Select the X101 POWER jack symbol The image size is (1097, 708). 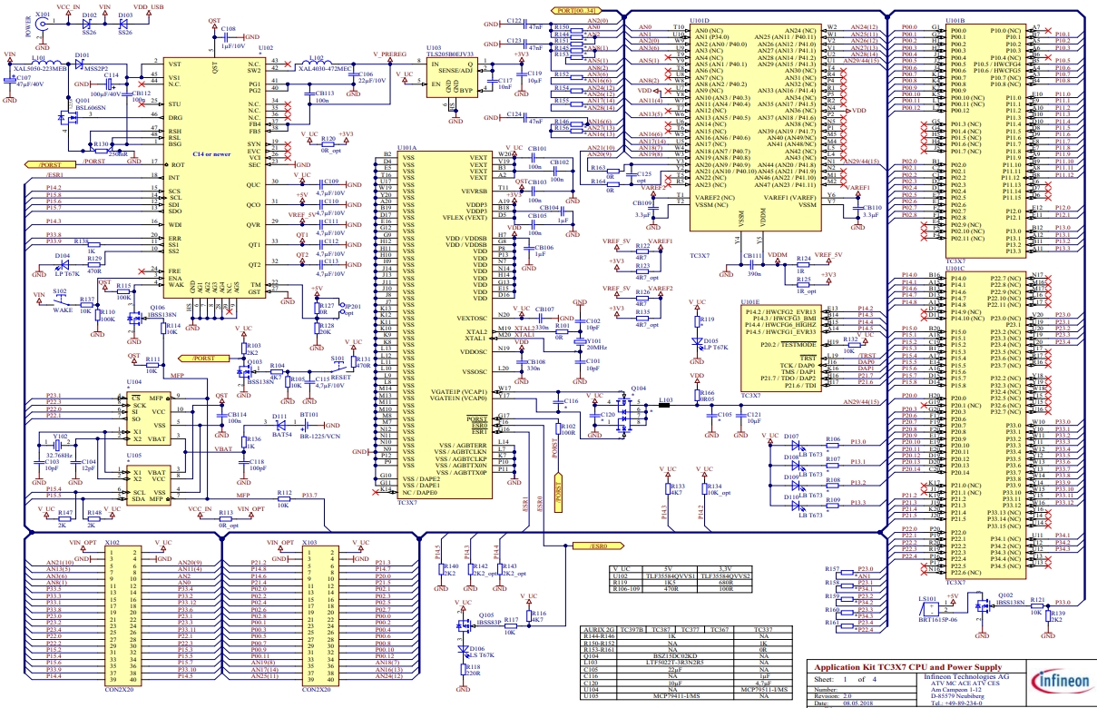(41, 25)
